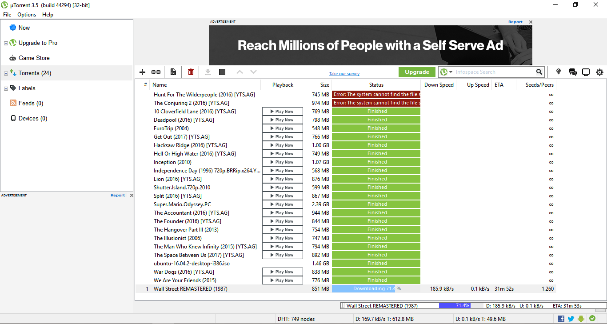Expand the Torrents (24) tree node
The image size is (607, 324).
[x=6, y=73]
